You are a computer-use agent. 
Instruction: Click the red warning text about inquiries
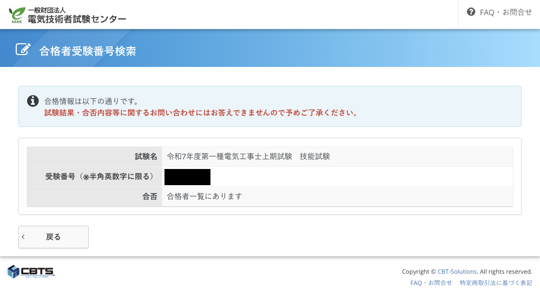200,113
